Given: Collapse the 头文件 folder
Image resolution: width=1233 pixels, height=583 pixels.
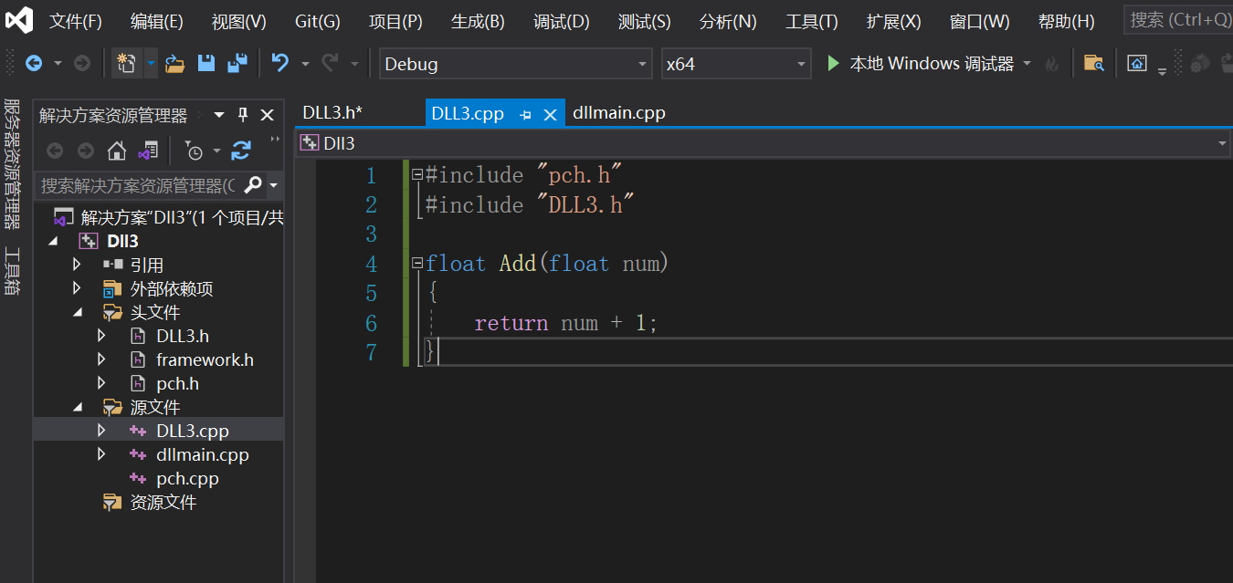Looking at the screenshot, I should pyautogui.click(x=78, y=313).
